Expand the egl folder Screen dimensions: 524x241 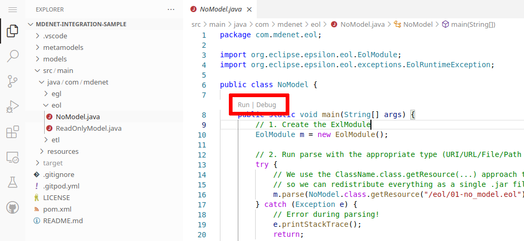tap(56, 93)
